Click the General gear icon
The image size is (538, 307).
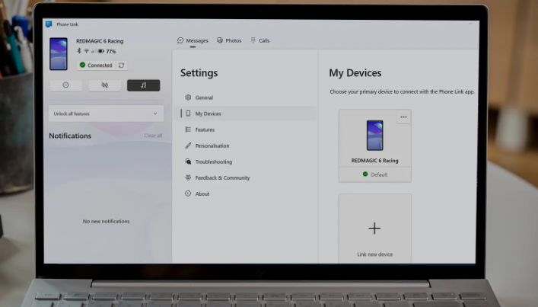[188, 98]
